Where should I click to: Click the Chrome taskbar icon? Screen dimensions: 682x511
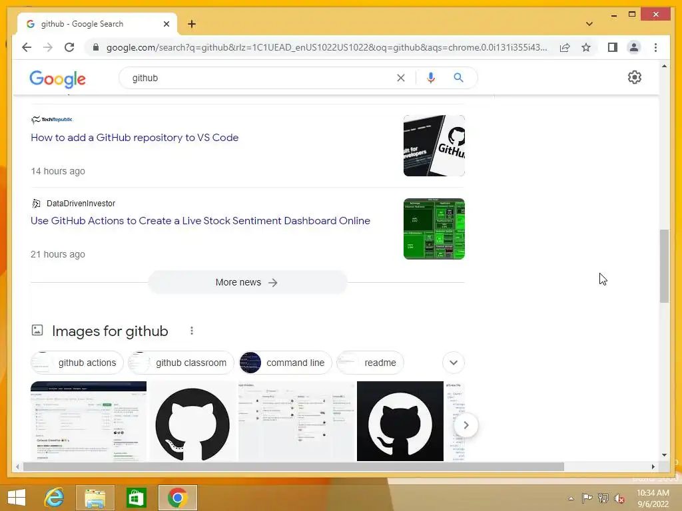tap(177, 498)
